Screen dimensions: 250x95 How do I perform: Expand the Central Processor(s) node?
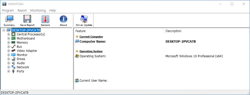[x=9, y=34]
